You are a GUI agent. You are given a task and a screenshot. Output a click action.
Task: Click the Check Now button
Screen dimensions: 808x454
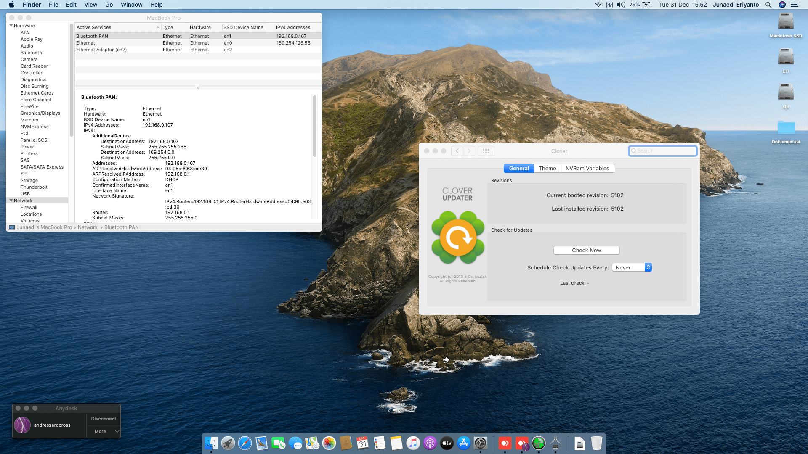pyautogui.click(x=586, y=250)
